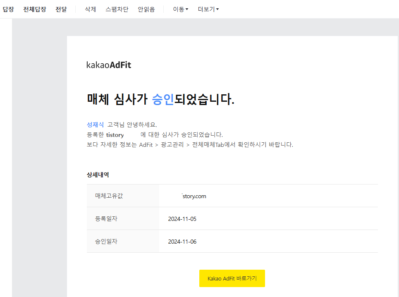Click the story.com media value

(x=194, y=196)
